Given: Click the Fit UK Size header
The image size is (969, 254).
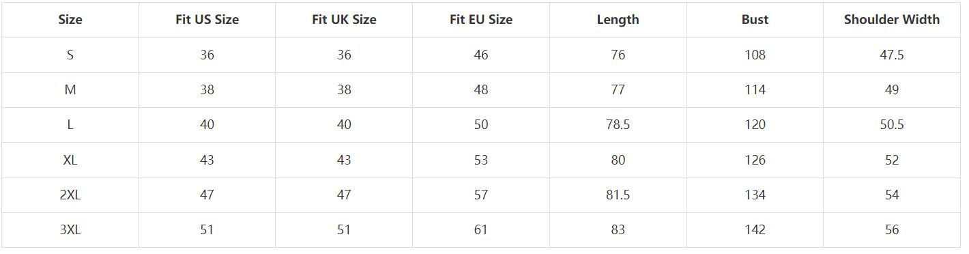Looking at the screenshot, I should pyautogui.click(x=344, y=20).
